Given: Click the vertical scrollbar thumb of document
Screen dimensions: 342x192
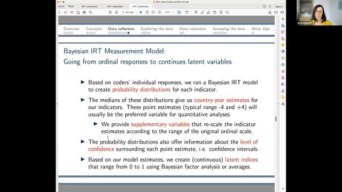Looking at the screenshot, I should [276, 119].
